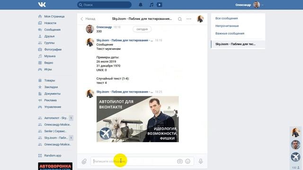Open the Автопилот для ВКонтакте image attachment
The image size is (303, 170).
pyautogui.click(x=138, y=119)
